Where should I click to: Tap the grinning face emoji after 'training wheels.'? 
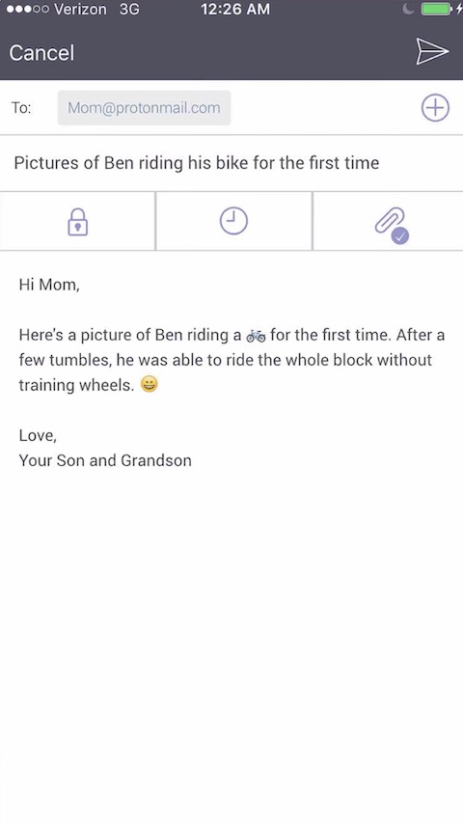click(x=150, y=385)
